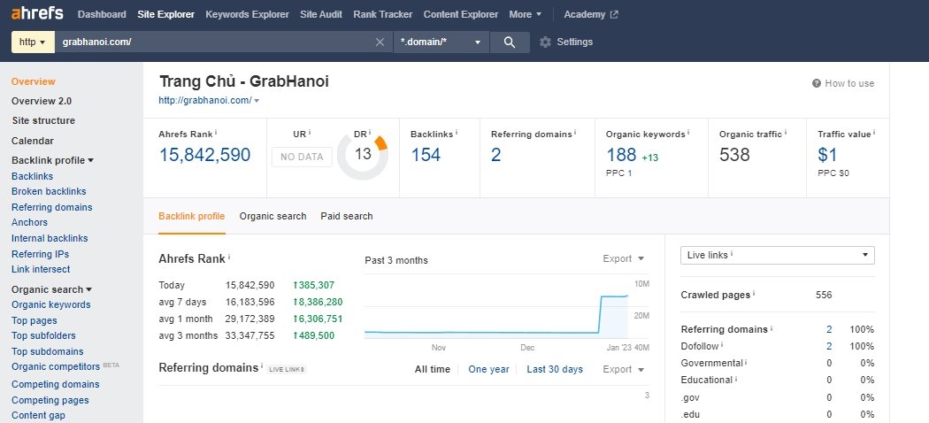Open Top subdomains report
Screen dimensions: 929x423
tap(48, 351)
